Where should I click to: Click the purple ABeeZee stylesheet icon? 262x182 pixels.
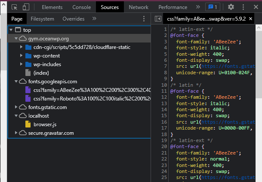(28, 90)
